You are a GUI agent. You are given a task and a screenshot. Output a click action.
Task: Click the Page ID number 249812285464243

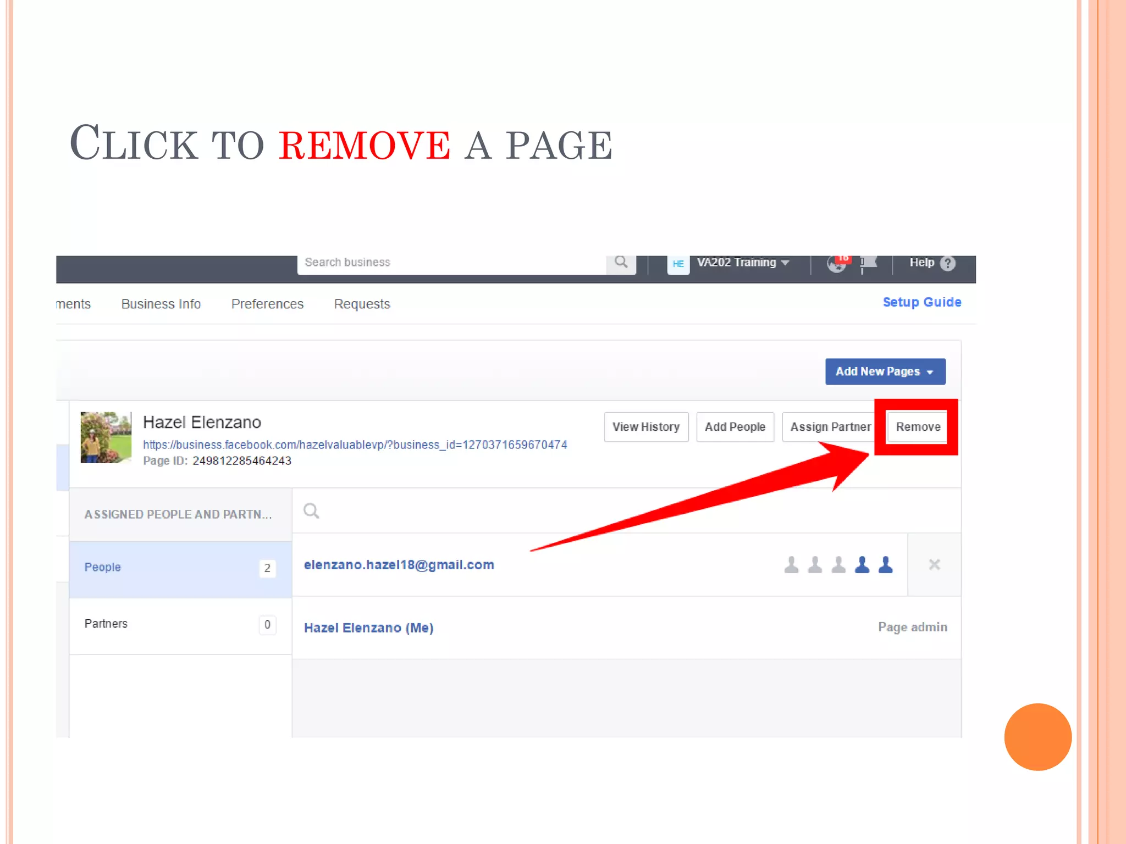242,460
